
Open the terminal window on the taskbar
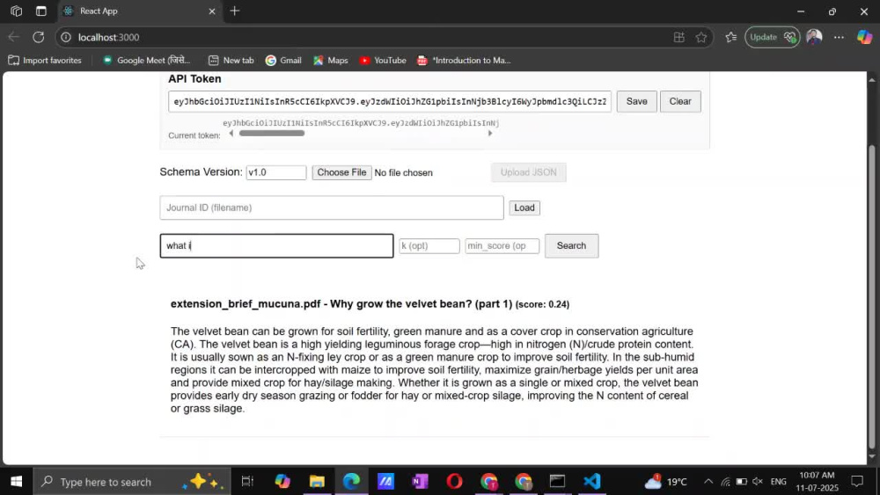coord(557,481)
